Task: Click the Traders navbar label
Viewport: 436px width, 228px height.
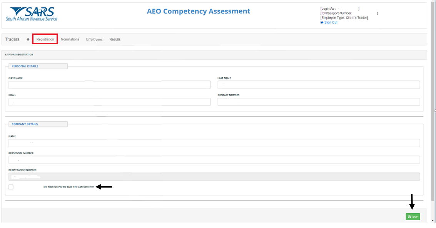Action: [x=12, y=39]
